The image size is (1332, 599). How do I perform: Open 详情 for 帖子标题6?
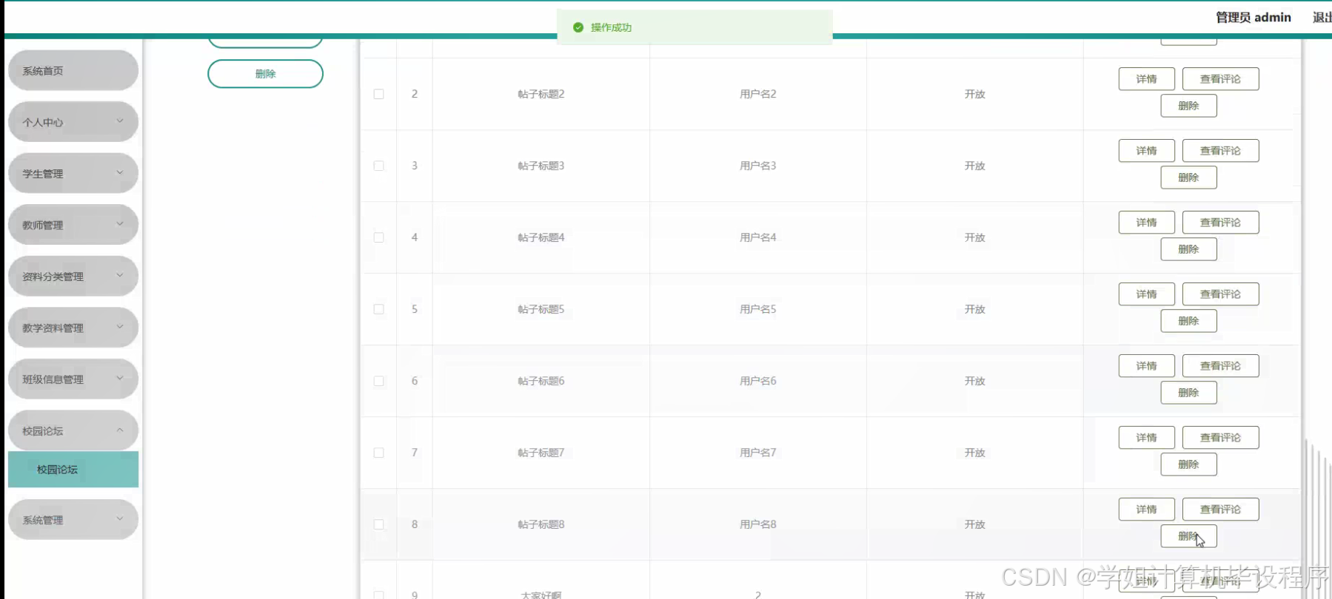(x=1146, y=366)
